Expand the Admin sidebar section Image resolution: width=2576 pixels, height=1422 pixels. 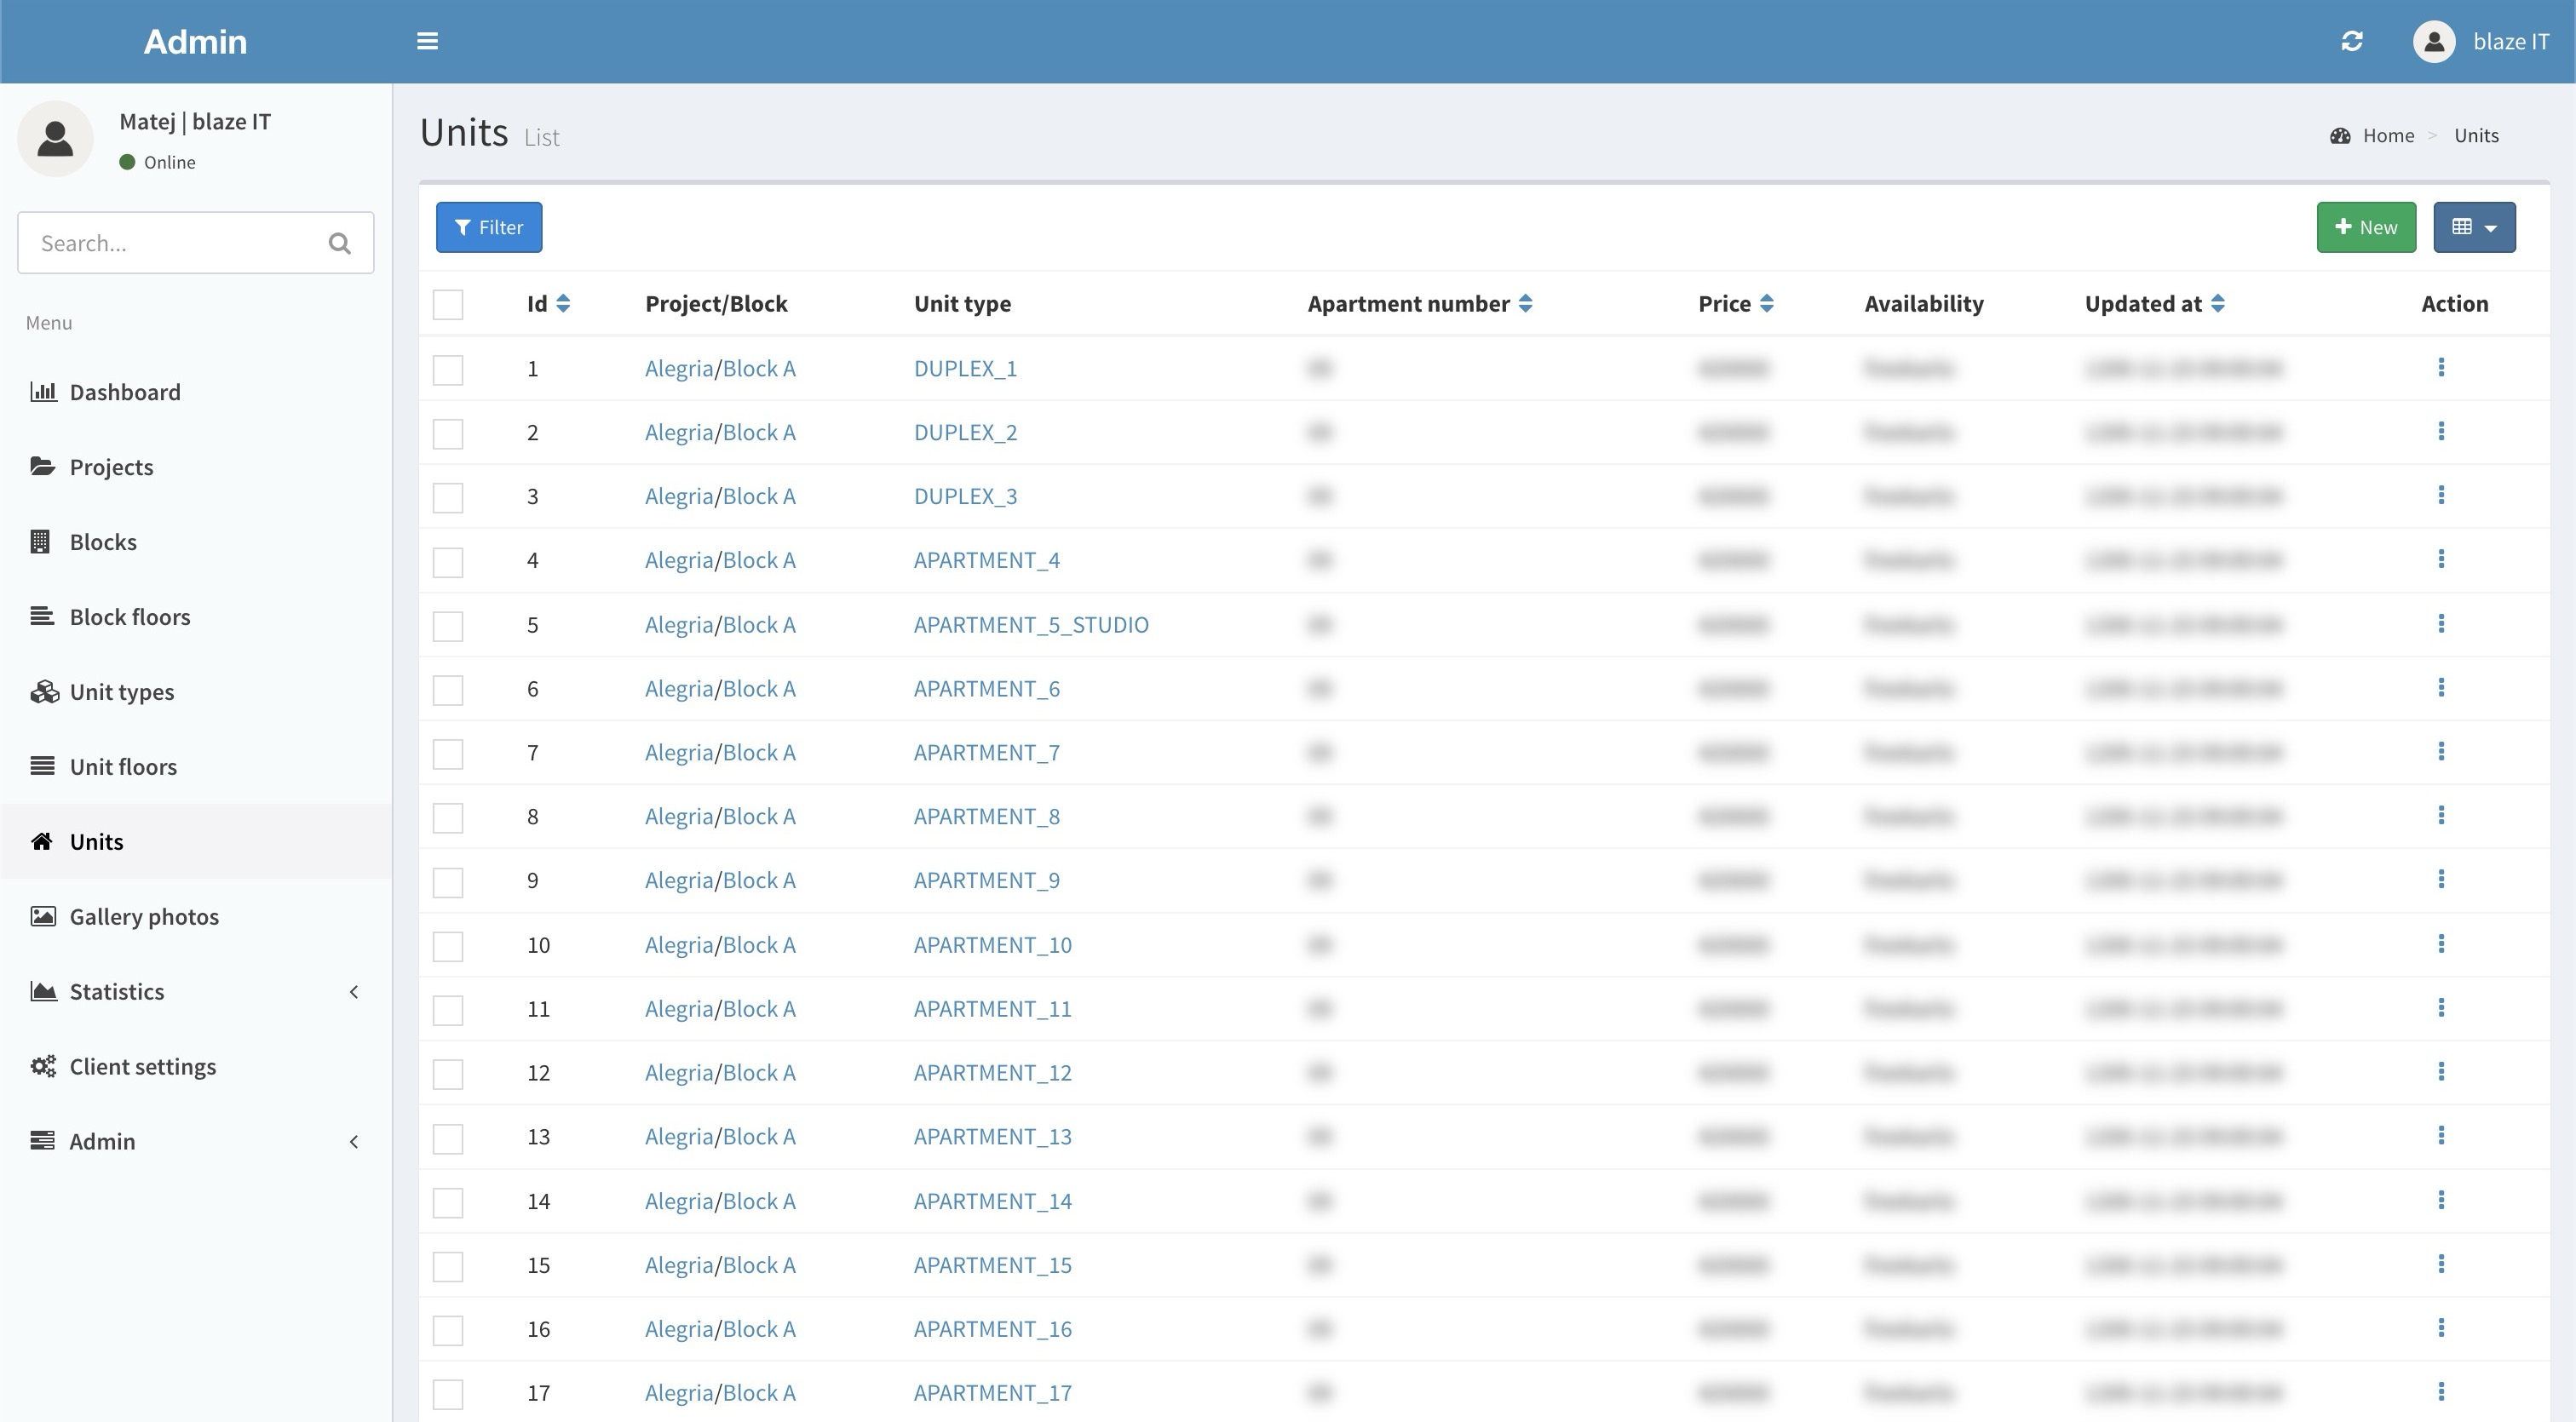click(102, 1140)
